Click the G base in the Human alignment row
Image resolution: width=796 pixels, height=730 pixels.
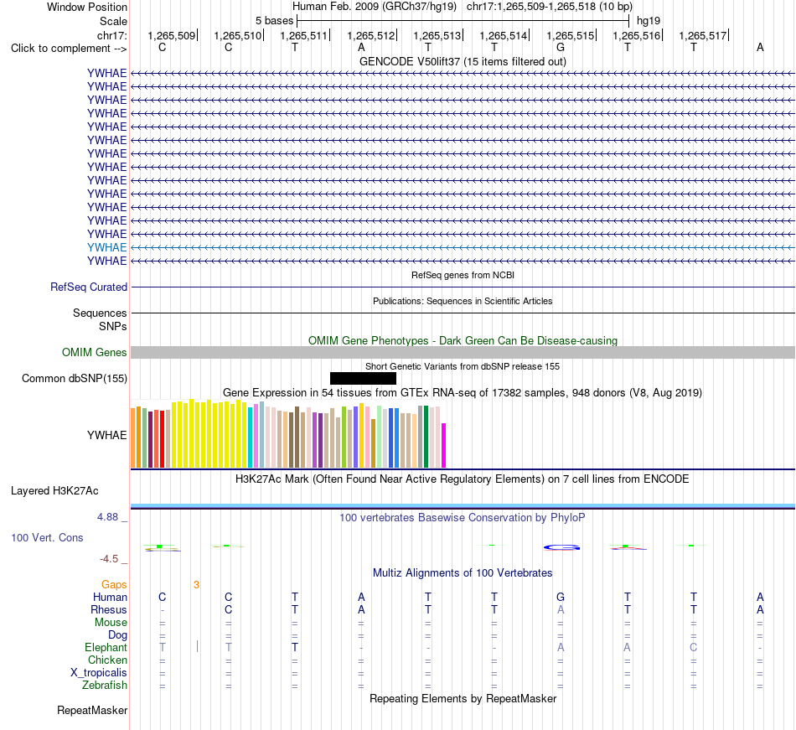(561, 597)
